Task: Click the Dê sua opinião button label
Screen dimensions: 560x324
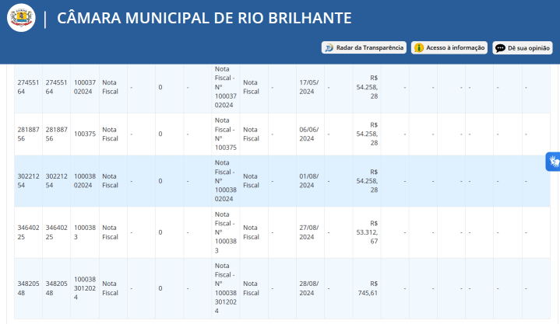Action: coord(529,47)
